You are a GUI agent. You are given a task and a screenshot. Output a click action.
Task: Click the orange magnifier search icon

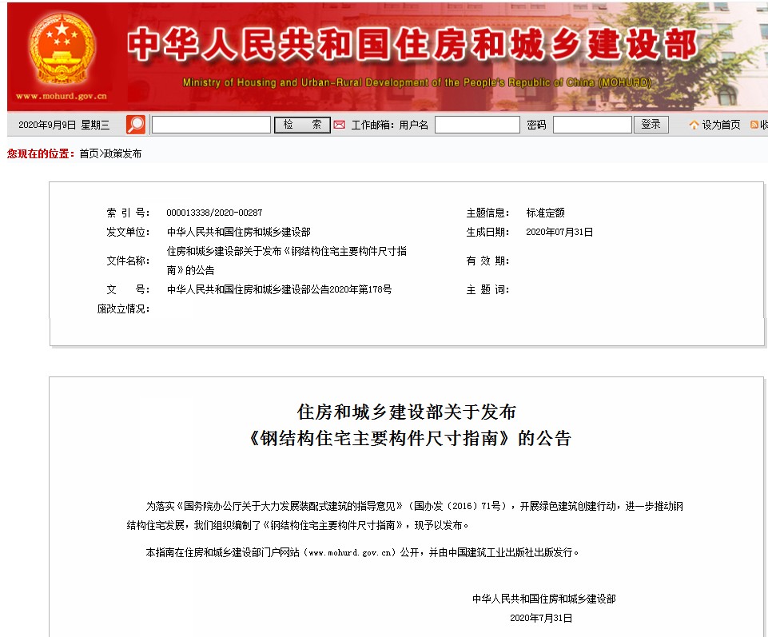coord(136,125)
